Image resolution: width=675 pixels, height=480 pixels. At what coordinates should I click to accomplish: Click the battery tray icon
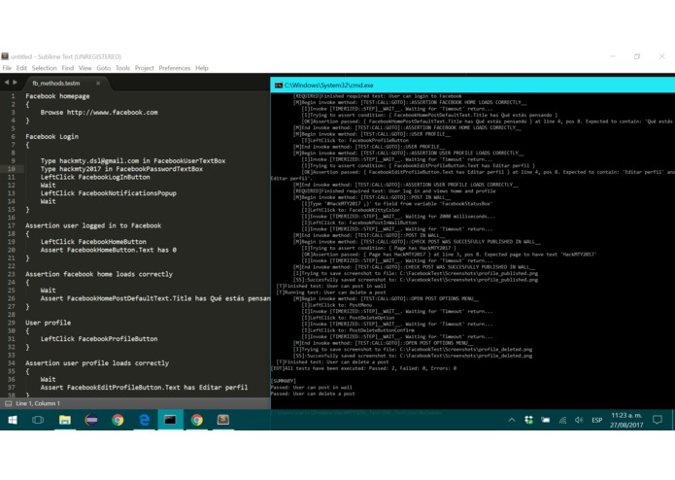coord(546,420)
